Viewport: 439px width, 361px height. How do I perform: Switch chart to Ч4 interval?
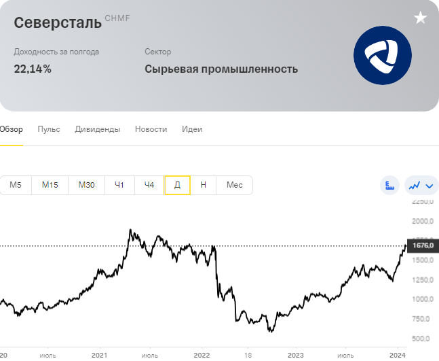click(x=149, y=185)
